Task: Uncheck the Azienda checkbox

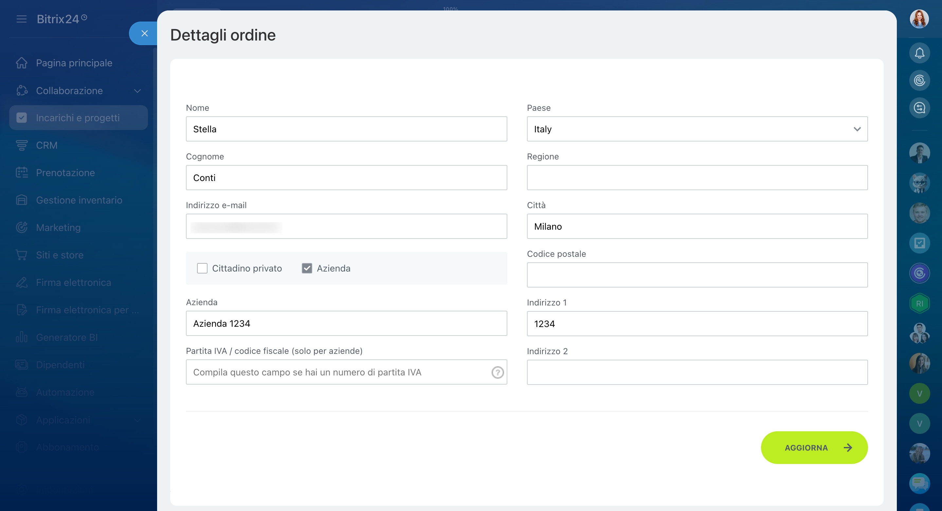Action: point(307,268)
